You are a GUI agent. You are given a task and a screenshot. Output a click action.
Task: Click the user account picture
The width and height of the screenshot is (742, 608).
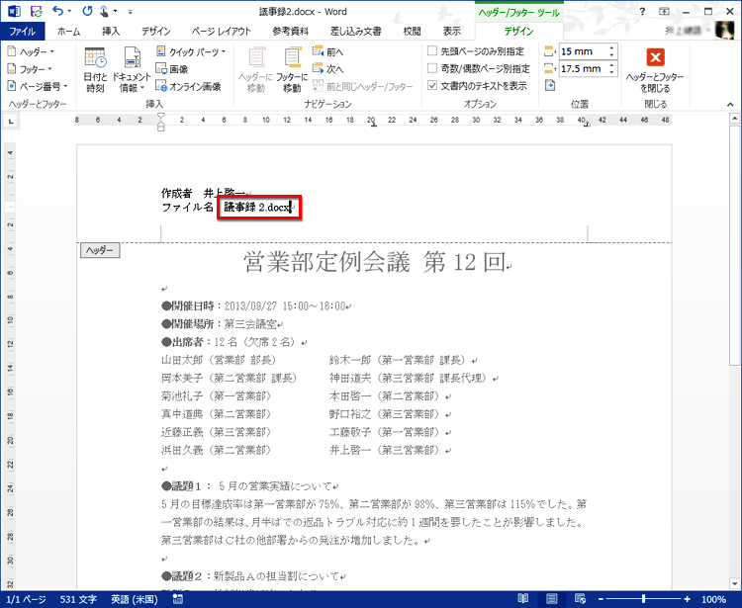tap(724, 31)
